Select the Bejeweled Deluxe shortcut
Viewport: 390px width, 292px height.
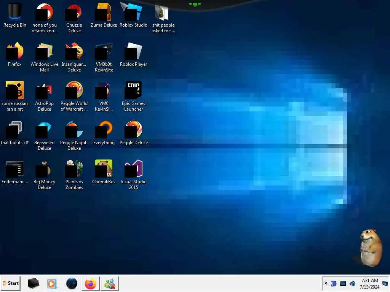click(45, 136)
